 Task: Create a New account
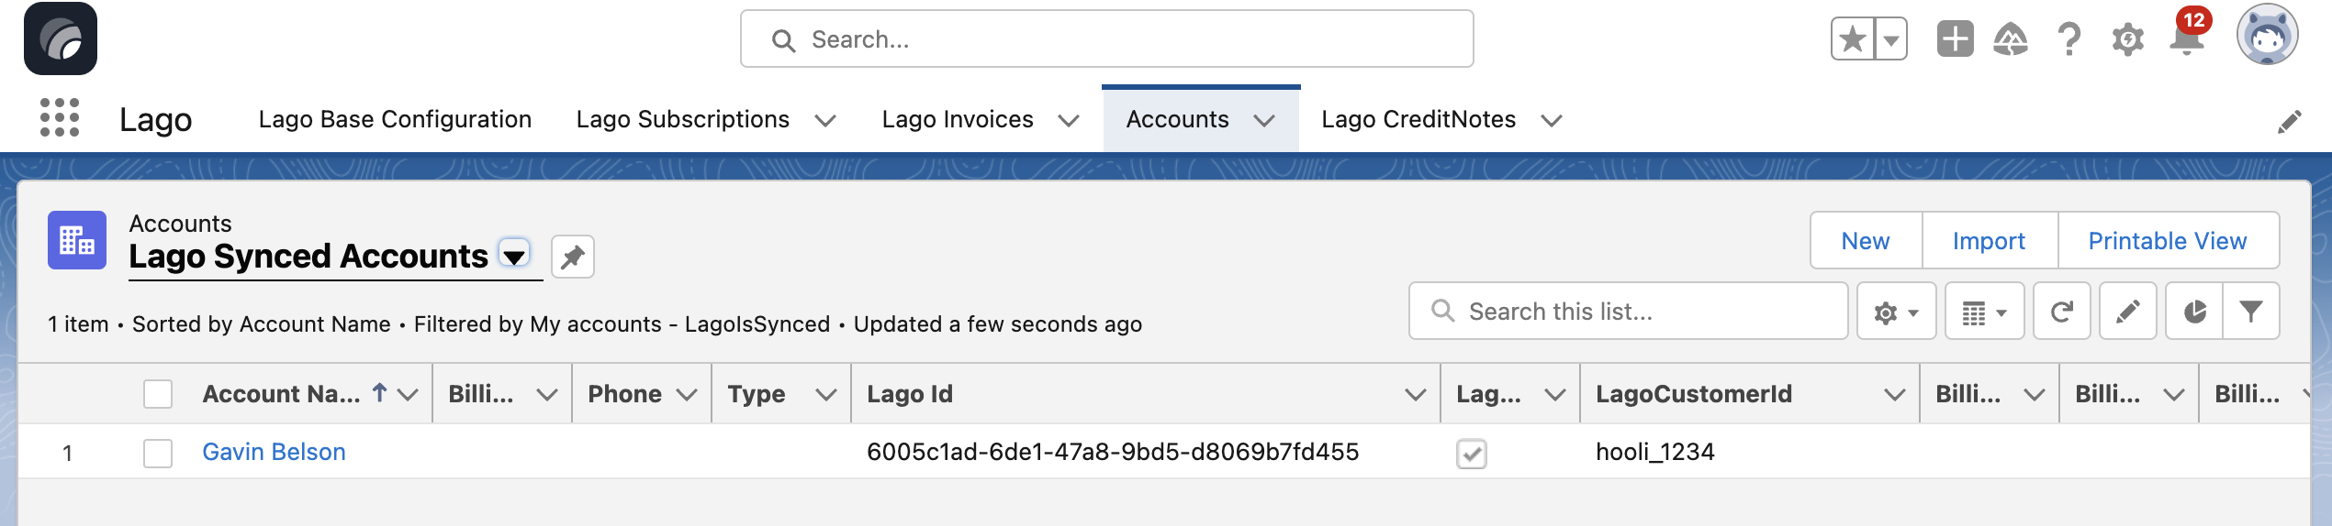tap(1866, 241)
